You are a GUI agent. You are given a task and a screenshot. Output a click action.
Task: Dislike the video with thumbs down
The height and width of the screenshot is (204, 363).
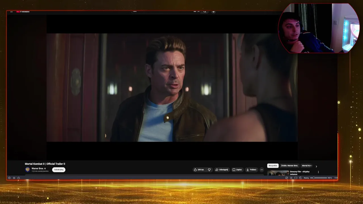[x=209, y=170]
